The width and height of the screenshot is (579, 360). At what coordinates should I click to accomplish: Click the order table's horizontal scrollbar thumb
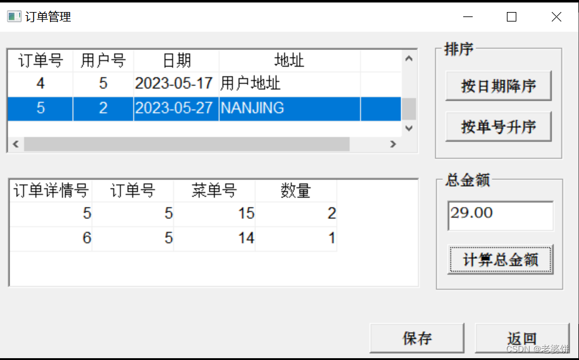coord(187,144)
